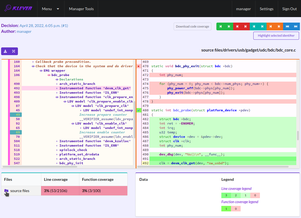The image size is (301, 218).
Task: Toggle eye for LDV model 'clk_prepare_clk'
Action: (73, 106)
